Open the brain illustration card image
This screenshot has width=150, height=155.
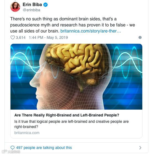[x=76, y=77]
